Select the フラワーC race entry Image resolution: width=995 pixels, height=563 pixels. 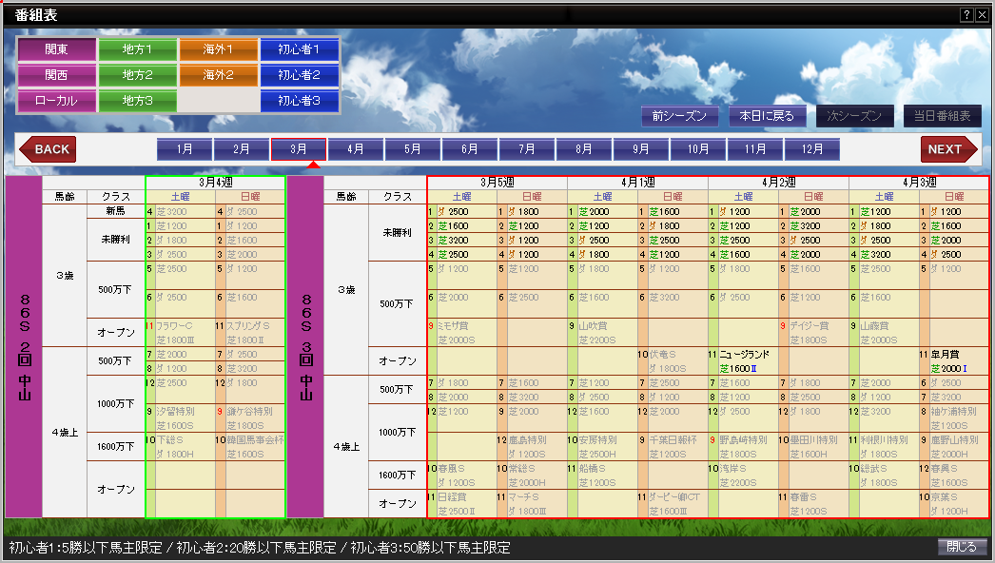coord(180,332)
